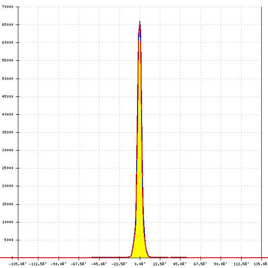Click the 65000 y-axis label
The width and height of the screenshot is (268, 268).
click(8, 25)
